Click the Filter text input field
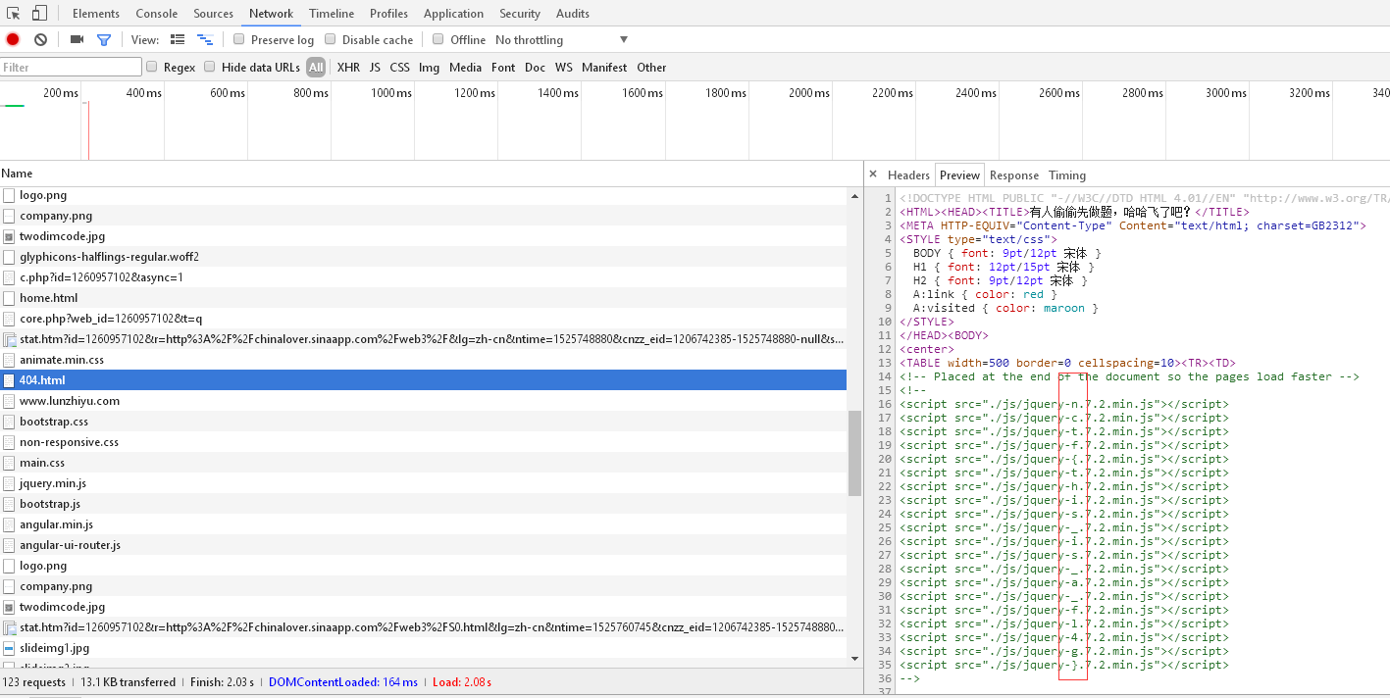Viewport: 1390px width, 698px height. coord(71,67)
